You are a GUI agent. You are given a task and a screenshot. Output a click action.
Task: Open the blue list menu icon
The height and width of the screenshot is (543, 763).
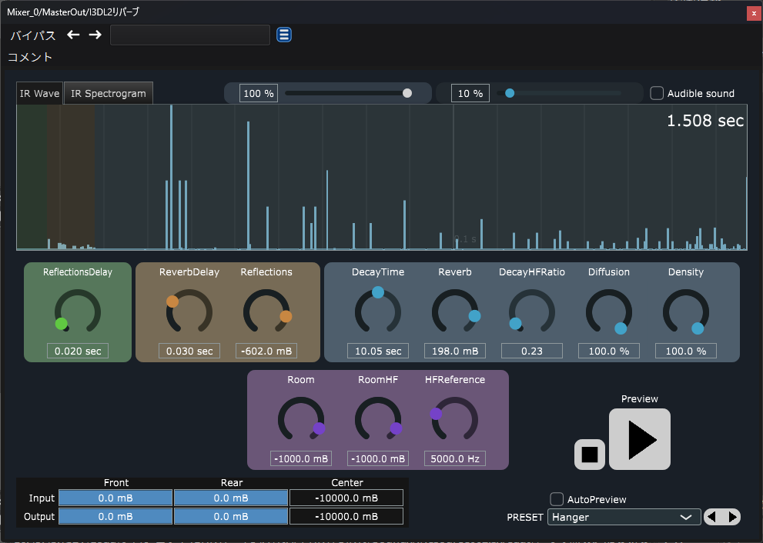point(284,35)
